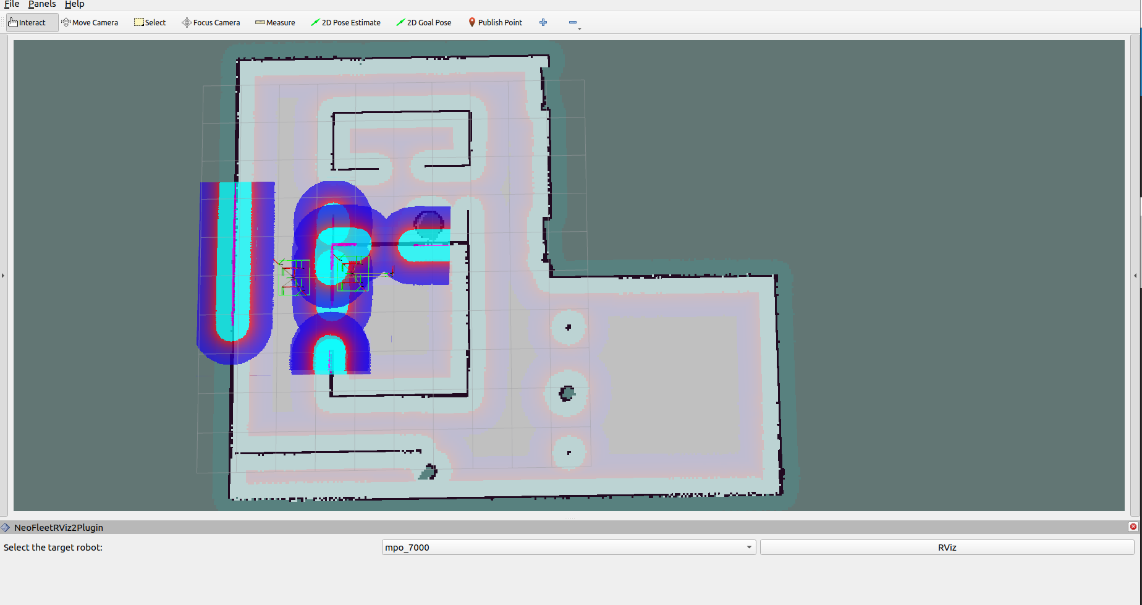Open the Help menu
The height and width of the screenshot is (605, 1142).
point(74,4)
